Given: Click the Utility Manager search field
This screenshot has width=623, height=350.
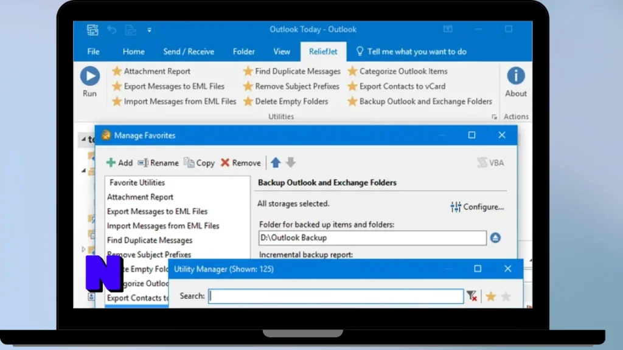Looking at the screenshot, I should [336, 297].
